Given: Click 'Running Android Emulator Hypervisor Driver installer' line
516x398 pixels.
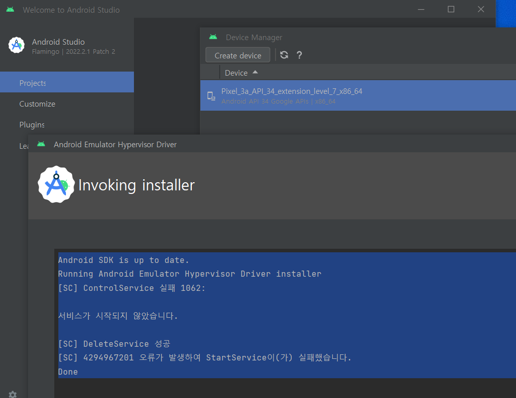Looking at the screenshot, I should click(x=190, y=274).
